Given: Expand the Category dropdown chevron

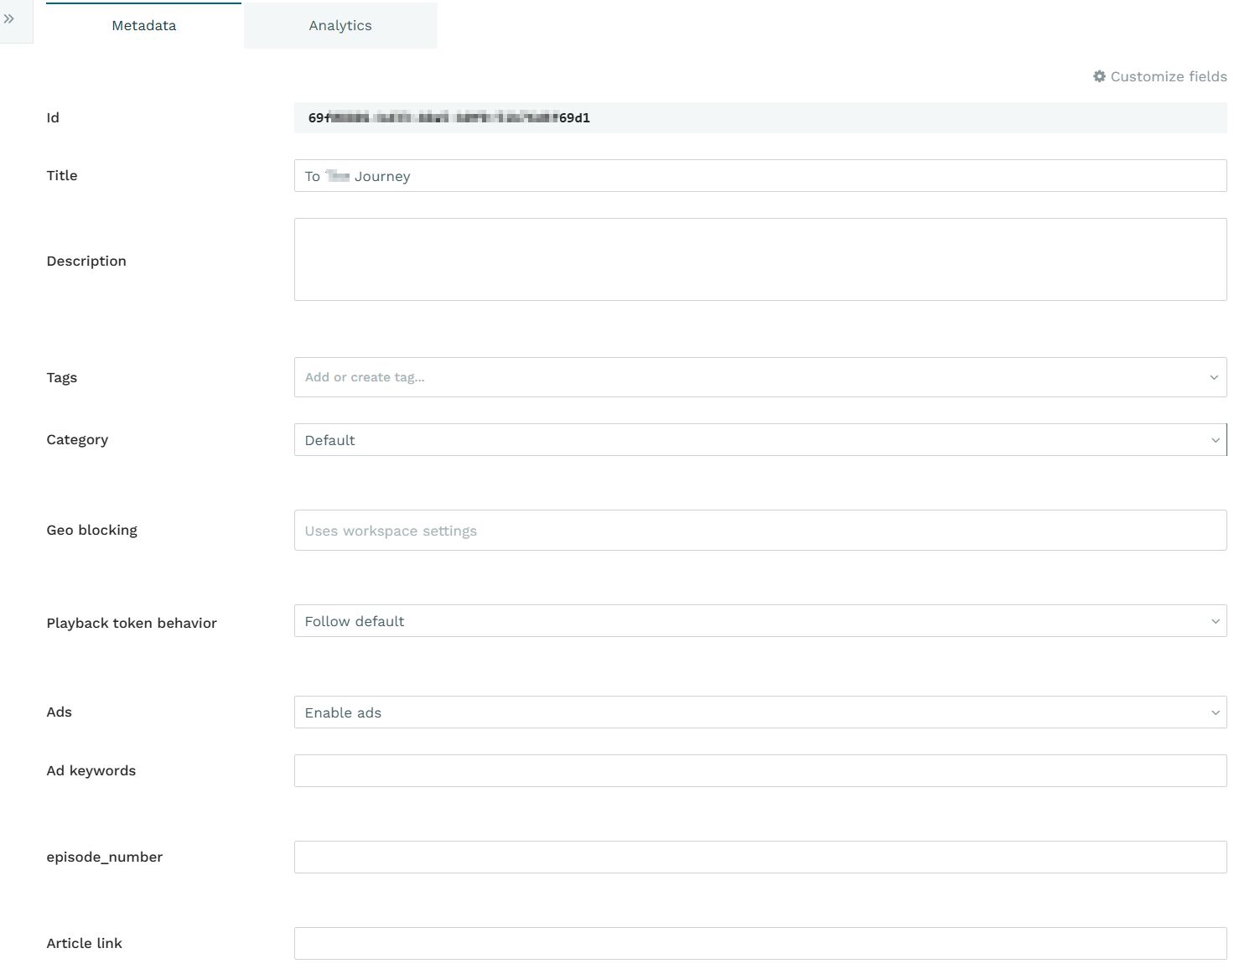Looking at the screenshot, I should click(1215, 440).
